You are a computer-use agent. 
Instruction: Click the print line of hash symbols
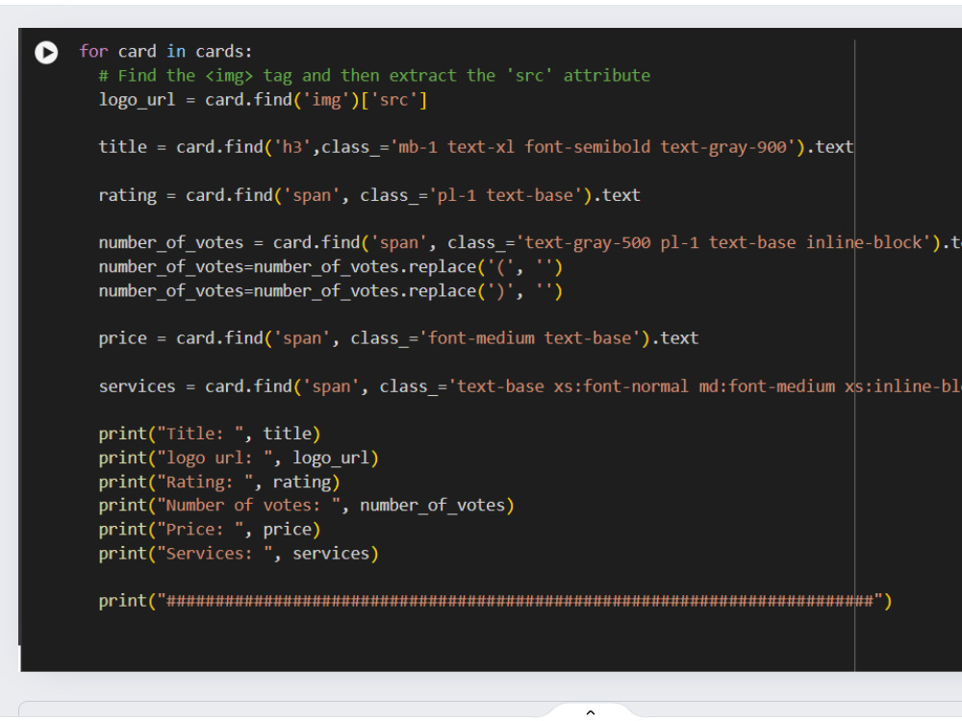pyautogui.click(x=495, y=601)
